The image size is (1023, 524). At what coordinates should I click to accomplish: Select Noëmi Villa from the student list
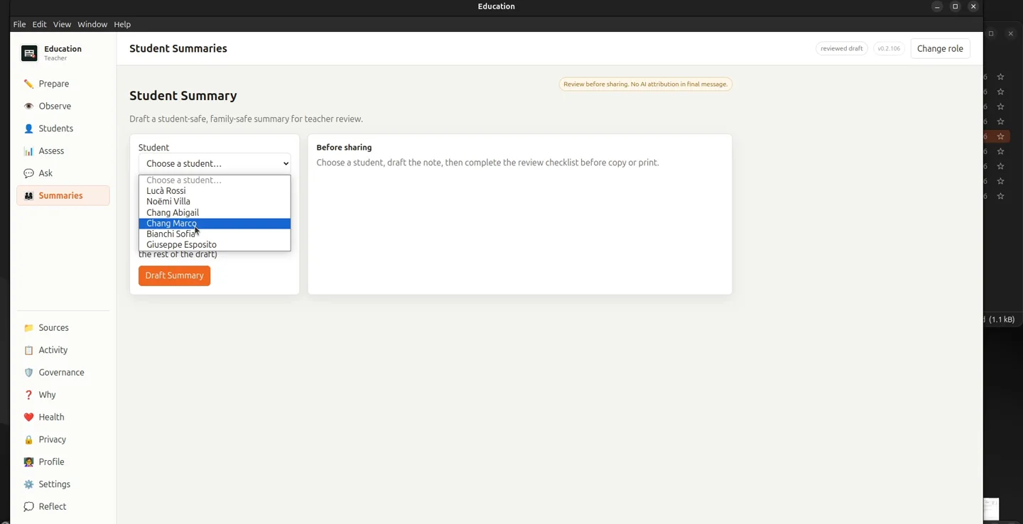(x=215, y=202)
